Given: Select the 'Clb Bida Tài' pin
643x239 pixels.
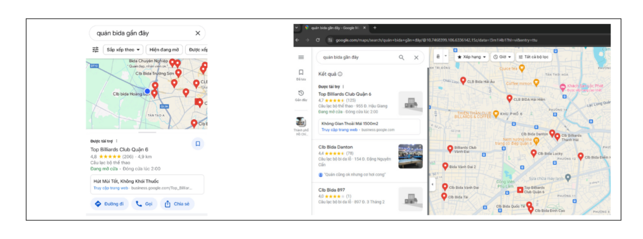Looking at the screenshot, I should (444, 196).
